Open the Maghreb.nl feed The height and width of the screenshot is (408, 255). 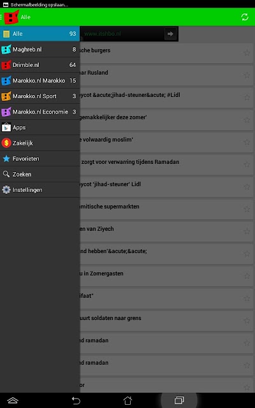40,50
